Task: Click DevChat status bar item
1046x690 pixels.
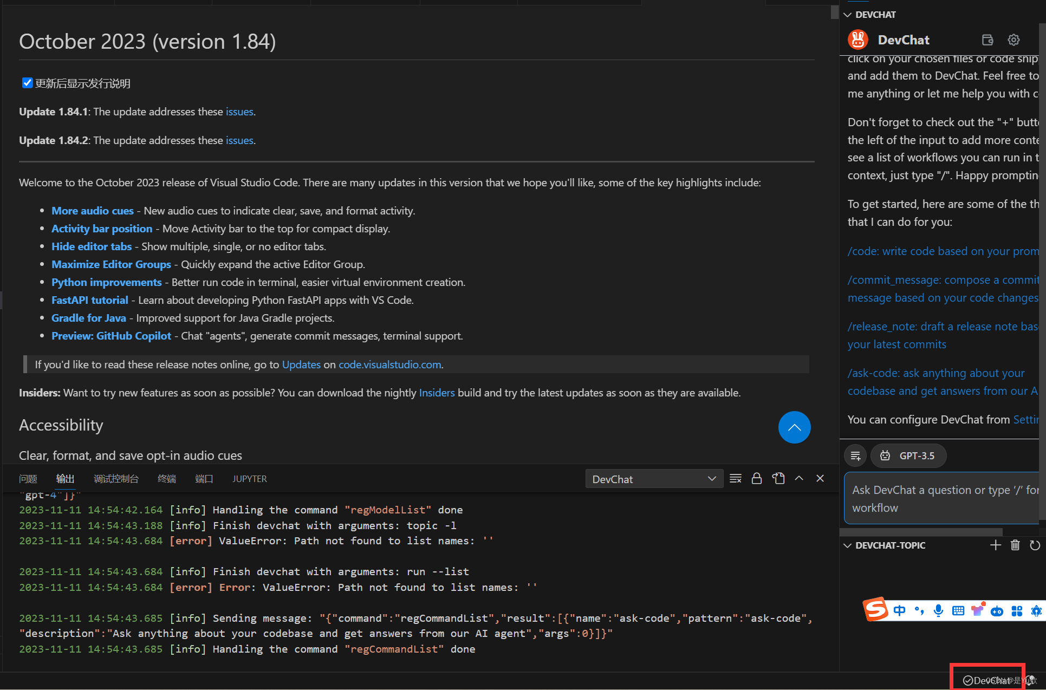Action: coord(987,681)
